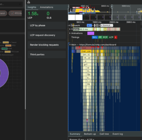
Task: Expand the Third parties insight
Action: [x=47, y=55]
